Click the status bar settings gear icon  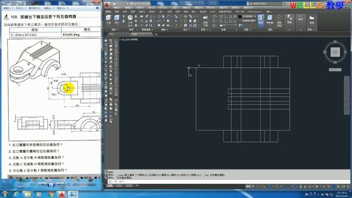pos(317,186)
